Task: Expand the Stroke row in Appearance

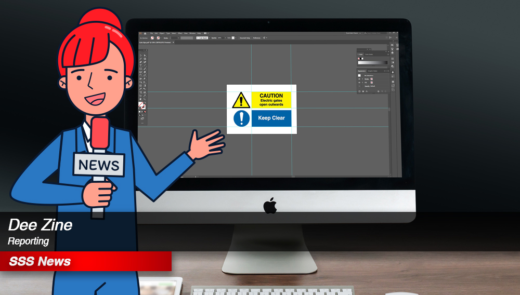Action: pyautogui.click(x=362, y=79)
